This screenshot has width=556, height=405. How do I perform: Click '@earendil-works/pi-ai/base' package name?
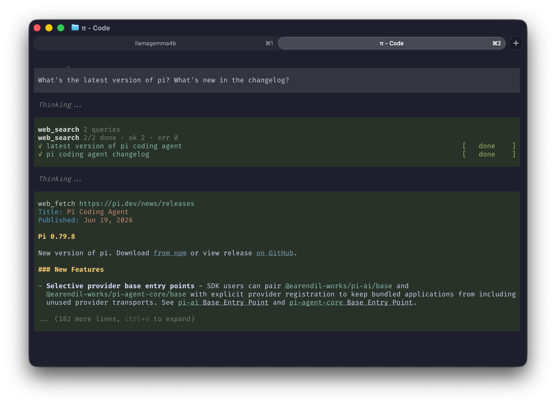point(338,286)
